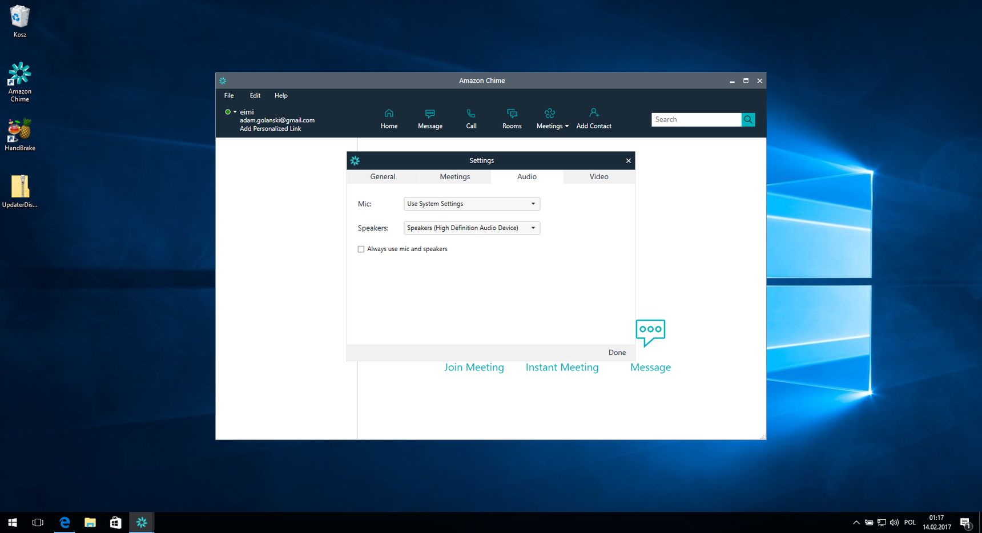Viewport: 982px width, 533px height.
Task: Open Task View from the taskbar
Action: coord(38,522)
